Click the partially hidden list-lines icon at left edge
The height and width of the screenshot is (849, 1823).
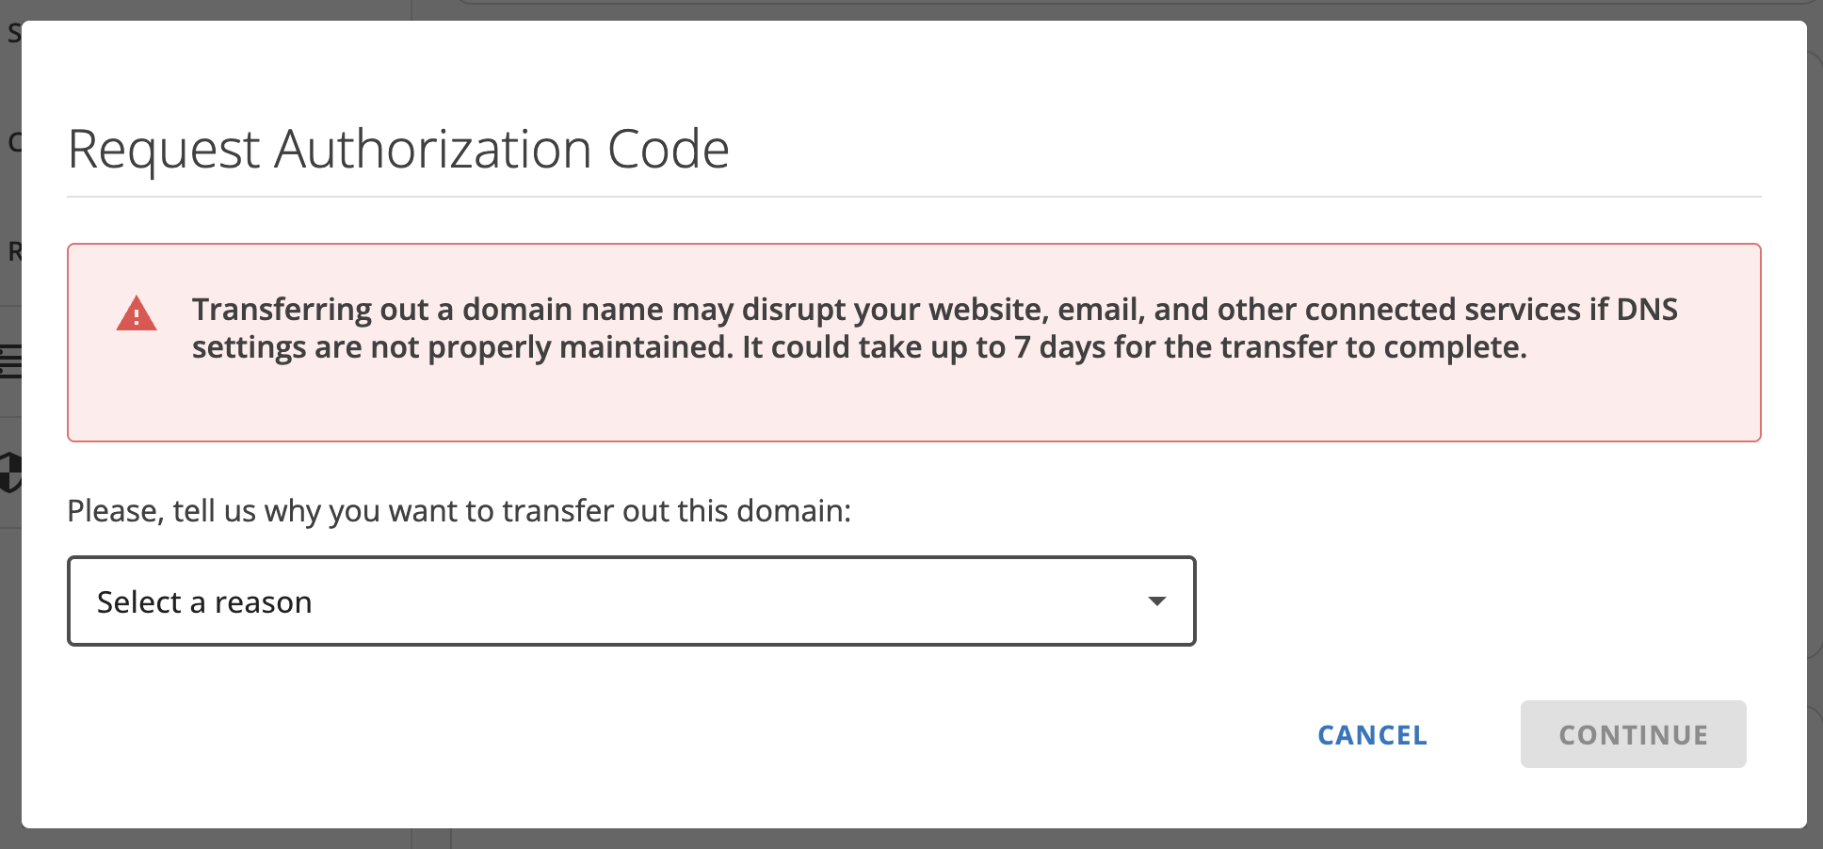click(10, 360)
